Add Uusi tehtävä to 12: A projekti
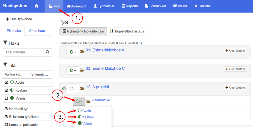Viewport: 253px width, 127px height. (x=235, y=88)
